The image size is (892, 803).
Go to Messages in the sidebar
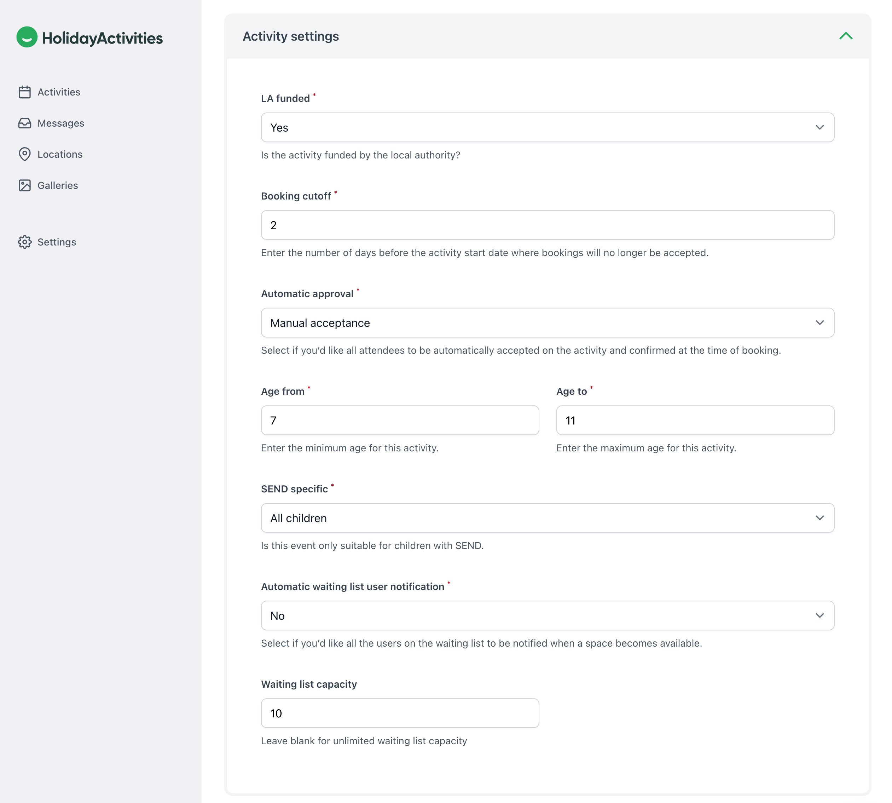[x=60, y=123]
